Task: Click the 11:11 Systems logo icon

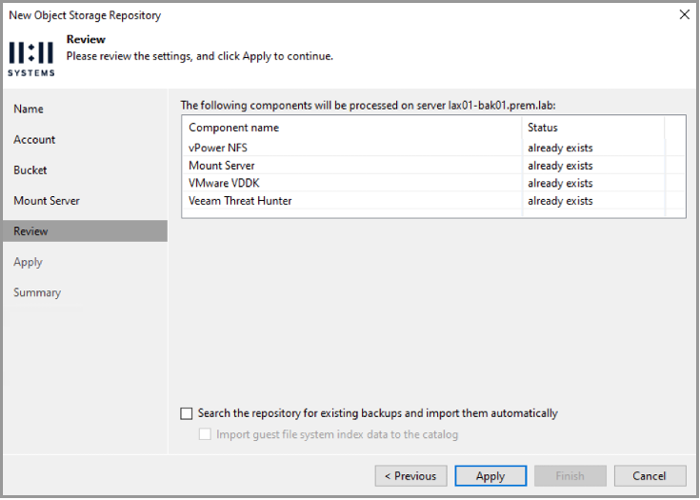Action: coord(31,58)
